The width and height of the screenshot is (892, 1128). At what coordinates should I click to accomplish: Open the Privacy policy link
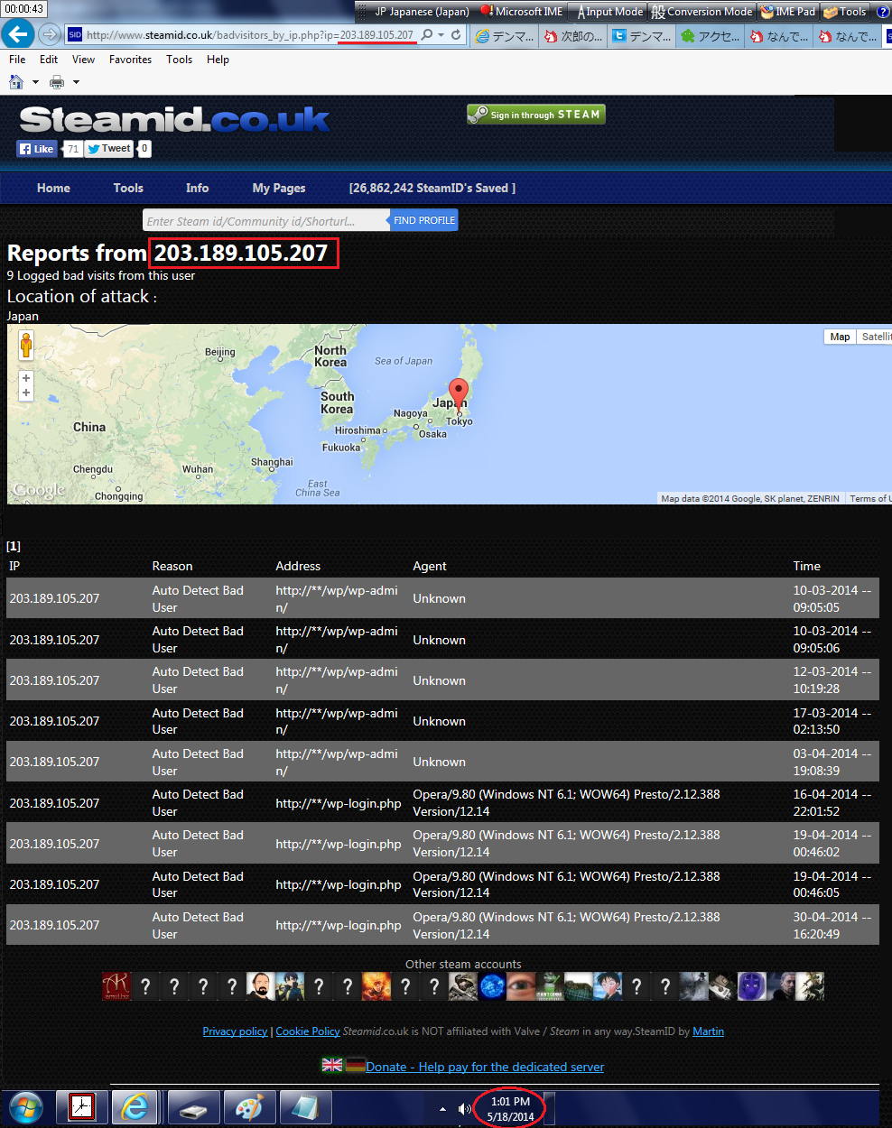pyautogui.click(x=235, y=1031)
